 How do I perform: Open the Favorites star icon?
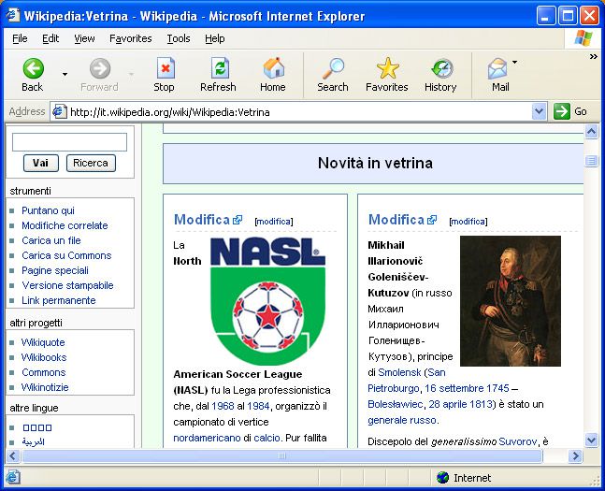click(x=386, y=68)
